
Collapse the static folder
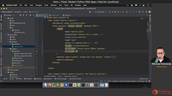[6, 18]
